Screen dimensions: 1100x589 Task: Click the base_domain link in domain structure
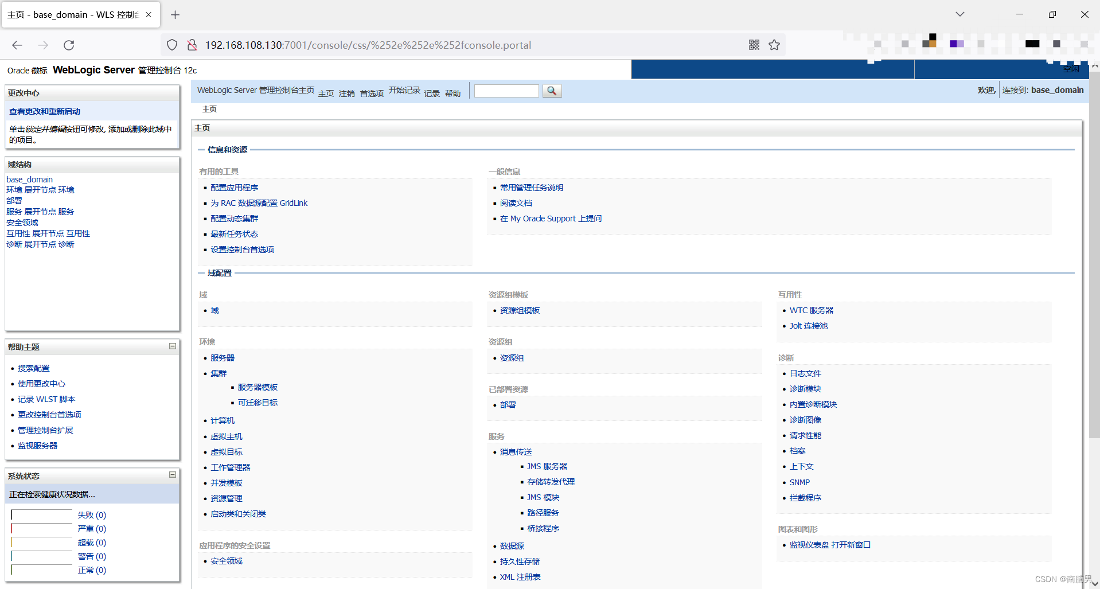point(29,179)
